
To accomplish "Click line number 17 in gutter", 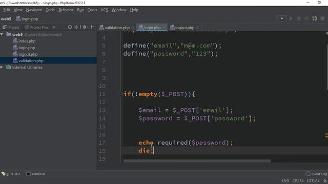I will [102, 143].
